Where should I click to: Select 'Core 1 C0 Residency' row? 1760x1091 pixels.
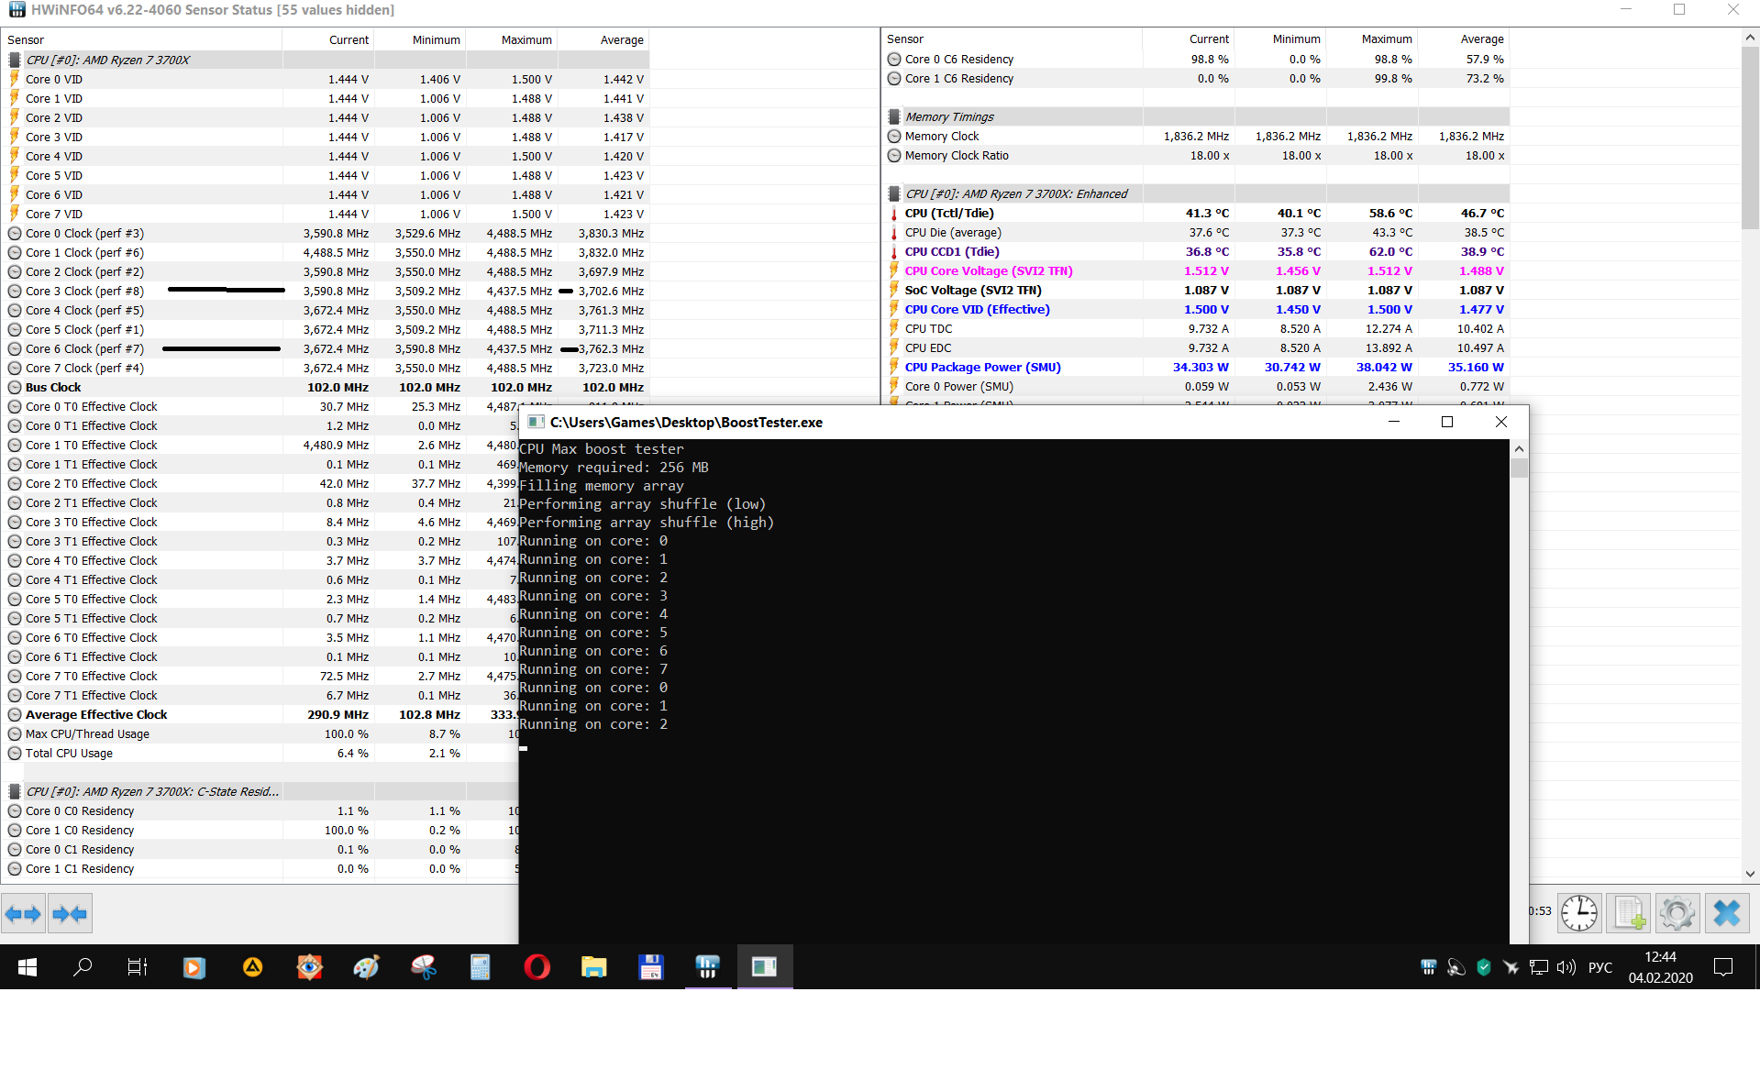260,831
